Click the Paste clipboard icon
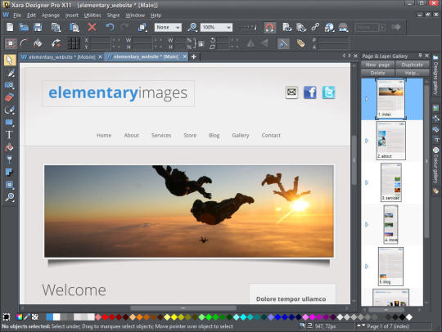 pyautogui.click(x=74, y=27)
